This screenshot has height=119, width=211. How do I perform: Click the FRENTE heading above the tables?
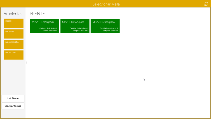37,14
